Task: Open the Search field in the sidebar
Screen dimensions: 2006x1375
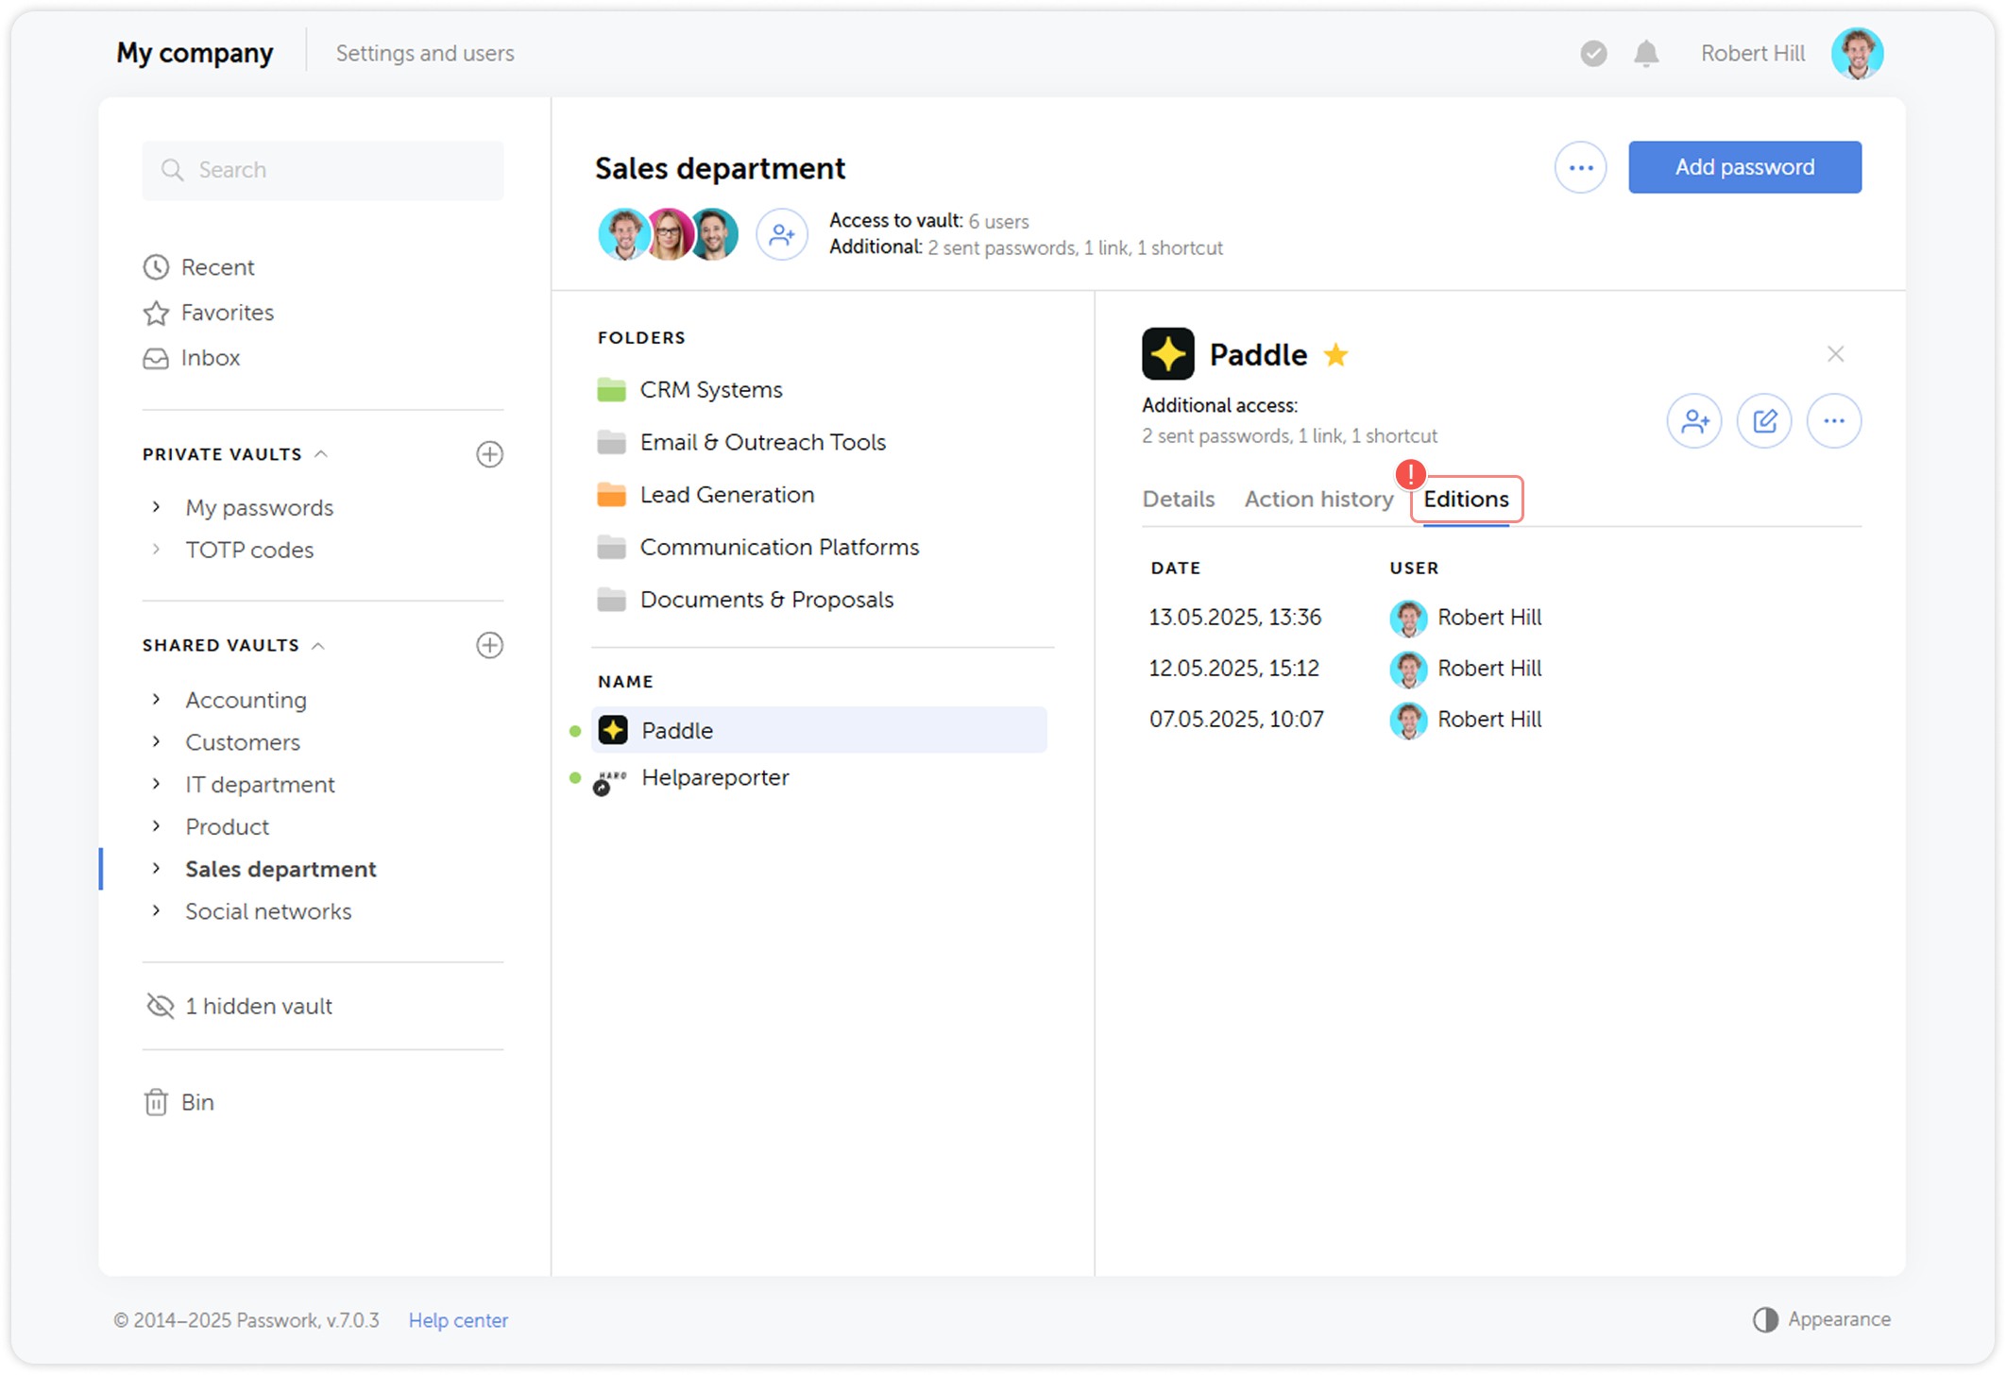Action: (x=322, y=170)
